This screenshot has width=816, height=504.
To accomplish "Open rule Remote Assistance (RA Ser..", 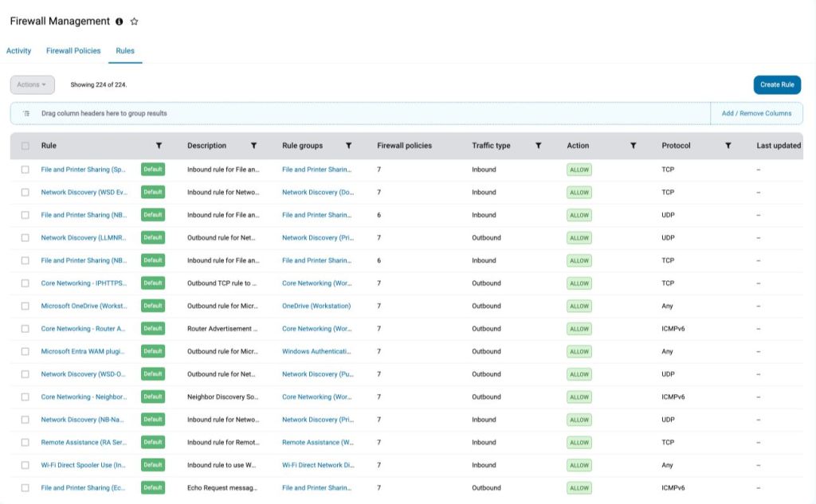I will click(x=84, y=442).
